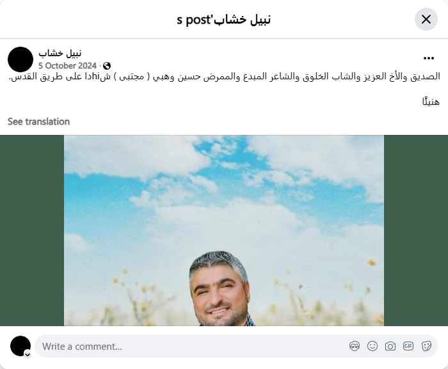Open the sticker selector icon

426,346
